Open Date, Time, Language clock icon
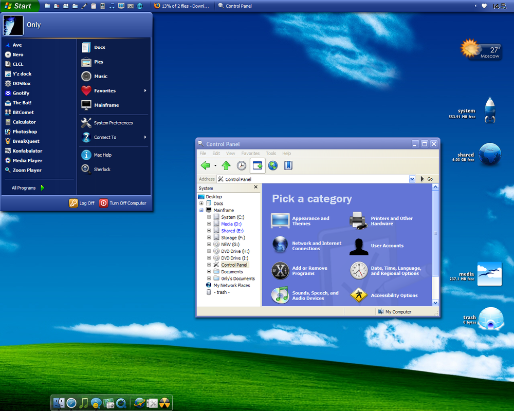Image resolution: width=514 pixels, height=411 pixels. [x=359, y=271]
